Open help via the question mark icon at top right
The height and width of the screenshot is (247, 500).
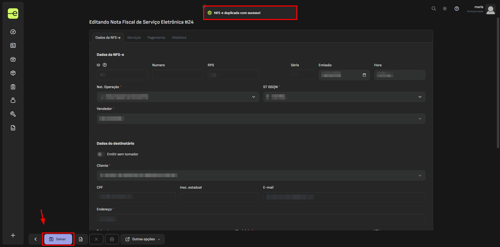coord(457,9)
